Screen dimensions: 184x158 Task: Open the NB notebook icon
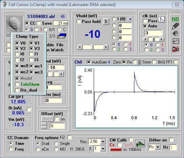click(x=175, y=19)
